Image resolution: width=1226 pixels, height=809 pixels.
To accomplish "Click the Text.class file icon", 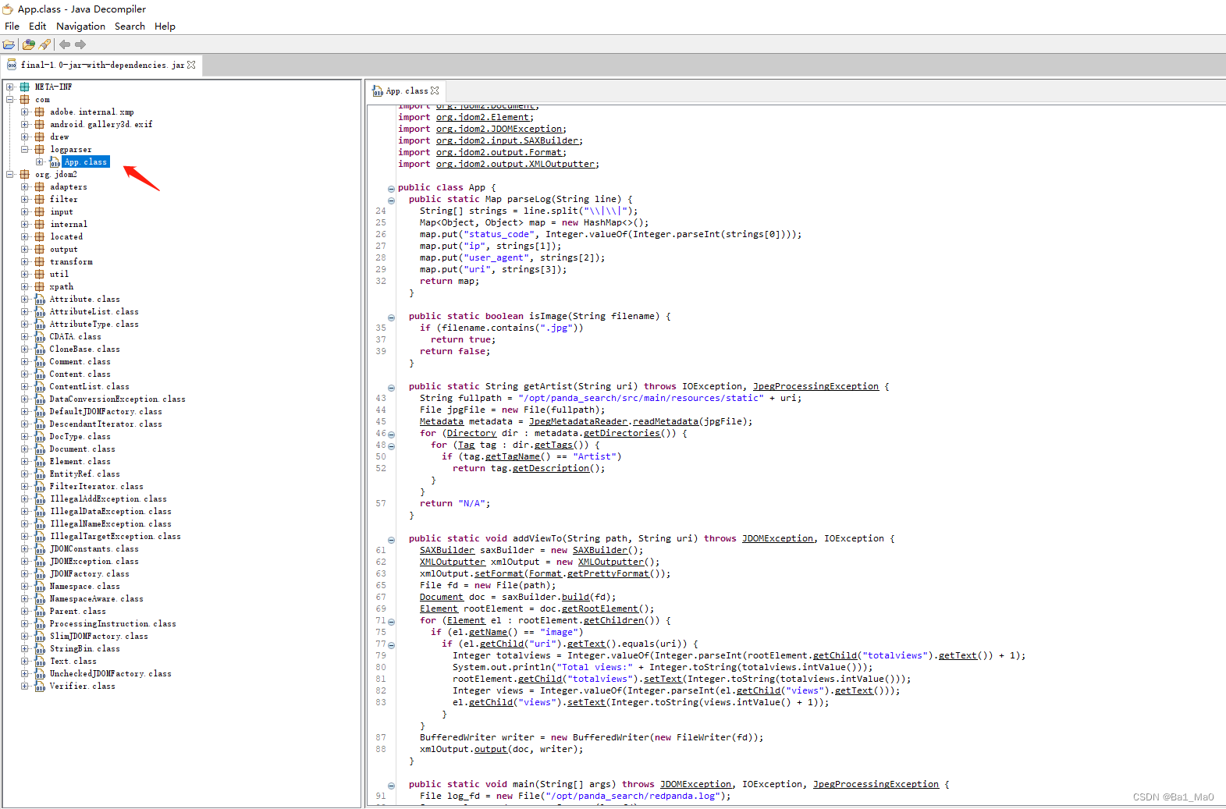I will click(40, 661).
